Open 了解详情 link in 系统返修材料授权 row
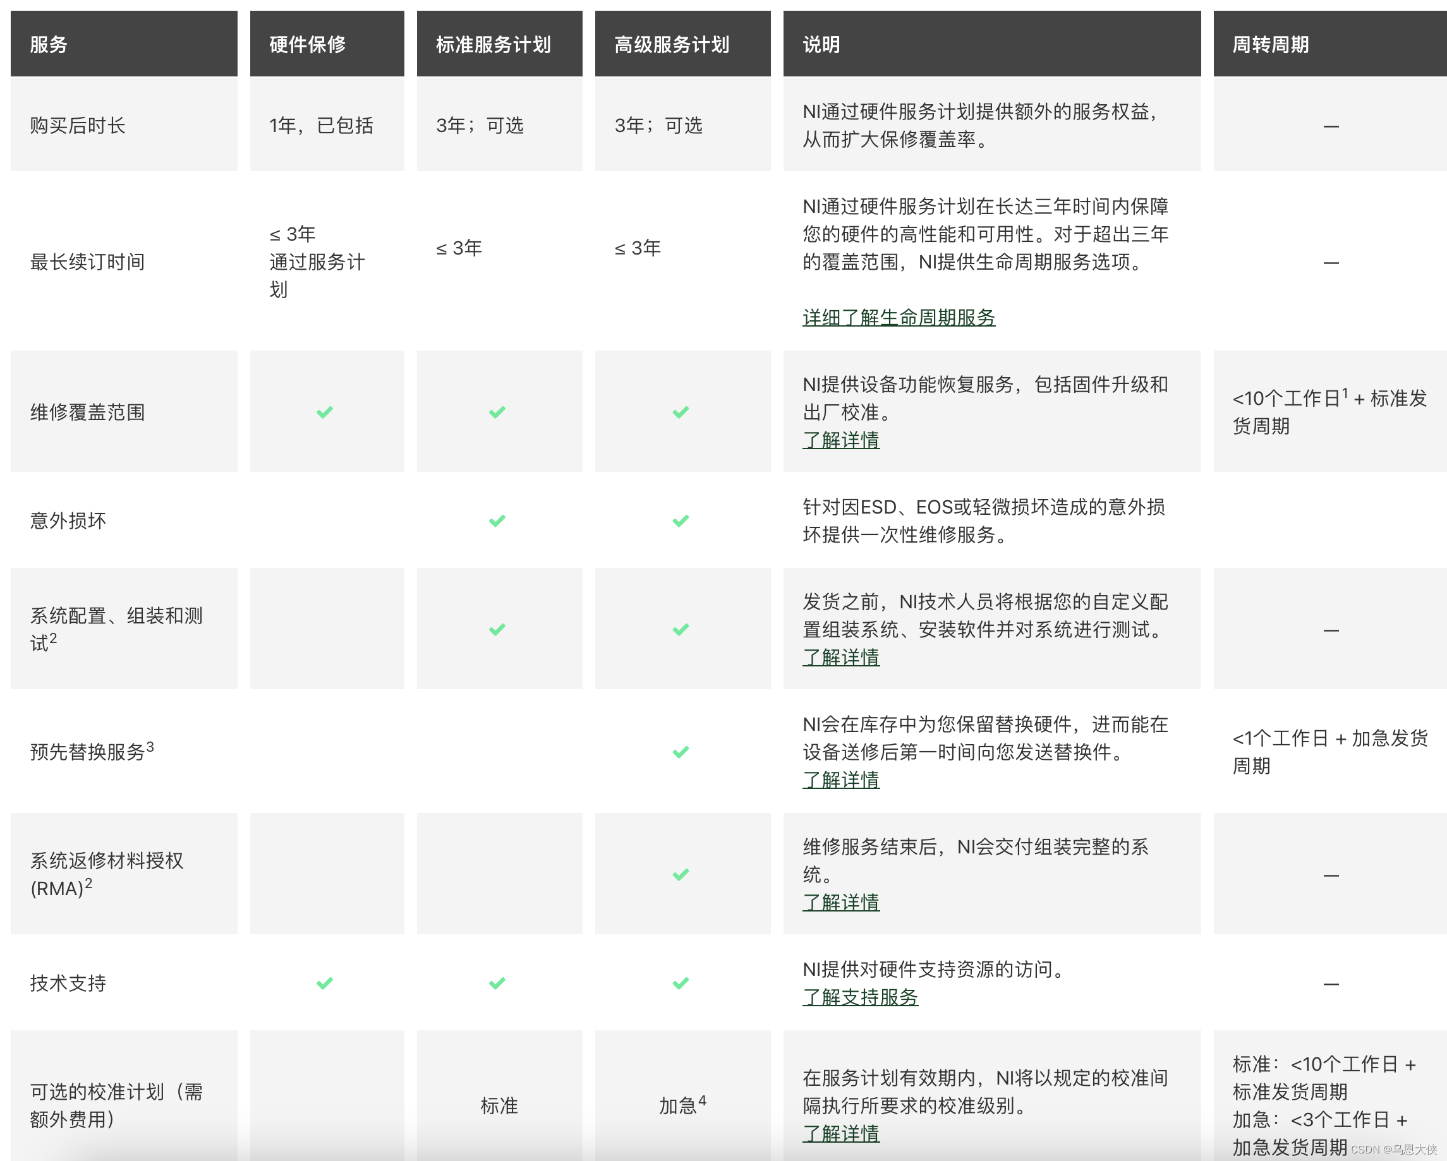The image size is (1447, 1161). coord(841,903)
